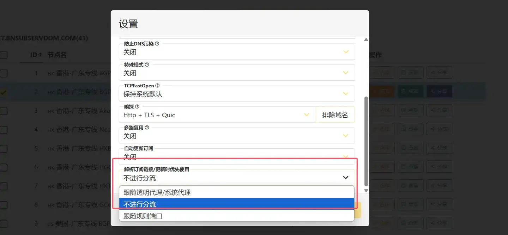Click settings dialog scrollbar down arrow
Screen dimensions: 508x235
click(x=366, y=190)
